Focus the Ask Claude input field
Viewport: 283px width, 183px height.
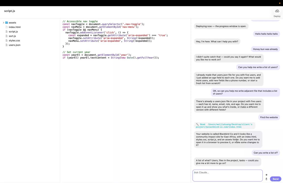click(x=227, y=175)
